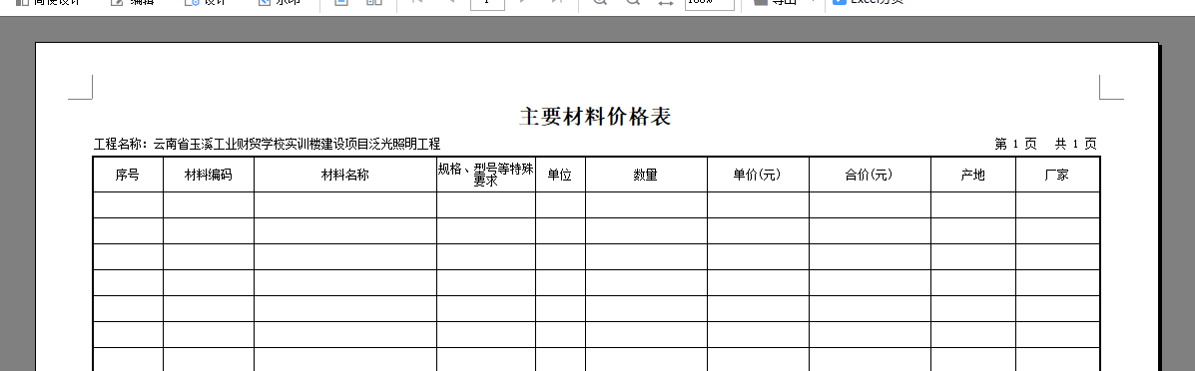Viewport: 1195px width, 371px height.
Task: Click the 单位 column header
Action: pos(559,175)
